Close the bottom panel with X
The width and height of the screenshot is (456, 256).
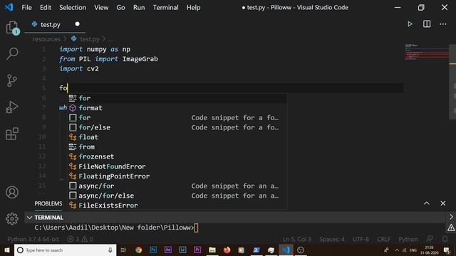pos(443,203)
